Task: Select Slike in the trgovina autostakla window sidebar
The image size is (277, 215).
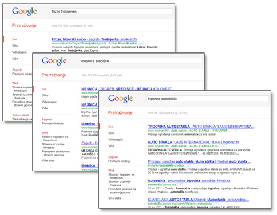Action: point(112,133)
